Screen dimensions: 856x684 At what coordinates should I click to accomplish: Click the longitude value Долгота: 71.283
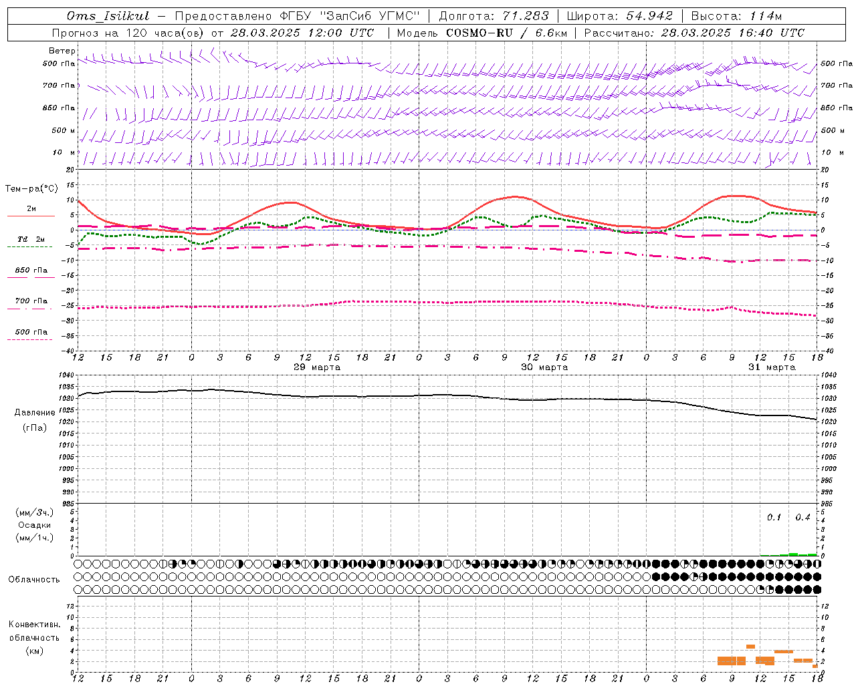[494, 16]
